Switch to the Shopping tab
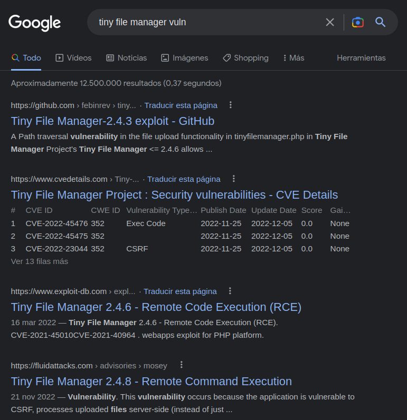This screenshot has height=420, width=407. pos(245,58)
